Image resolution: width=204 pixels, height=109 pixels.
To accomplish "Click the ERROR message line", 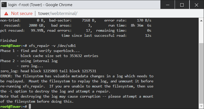I will point(77,76).
